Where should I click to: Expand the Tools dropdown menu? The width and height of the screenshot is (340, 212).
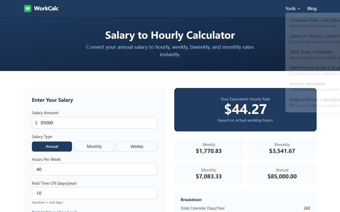tap(293, 8)
